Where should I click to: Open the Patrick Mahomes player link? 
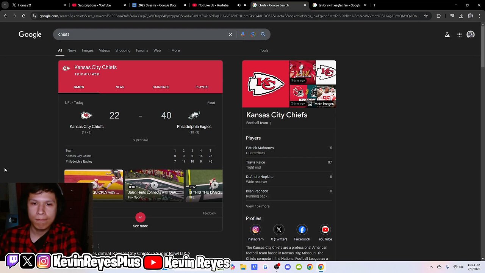[x=260, y=148]
